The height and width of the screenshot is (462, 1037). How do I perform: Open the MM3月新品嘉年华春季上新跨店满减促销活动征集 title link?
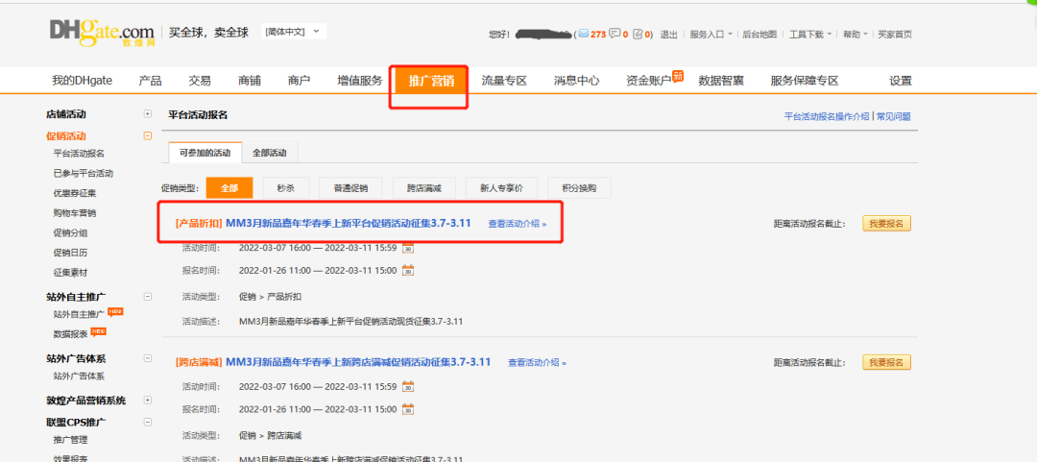pyautogui.click(x=358, y=362)
